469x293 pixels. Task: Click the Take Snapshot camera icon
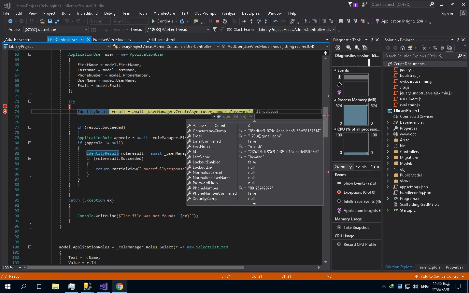click(339, 228)
